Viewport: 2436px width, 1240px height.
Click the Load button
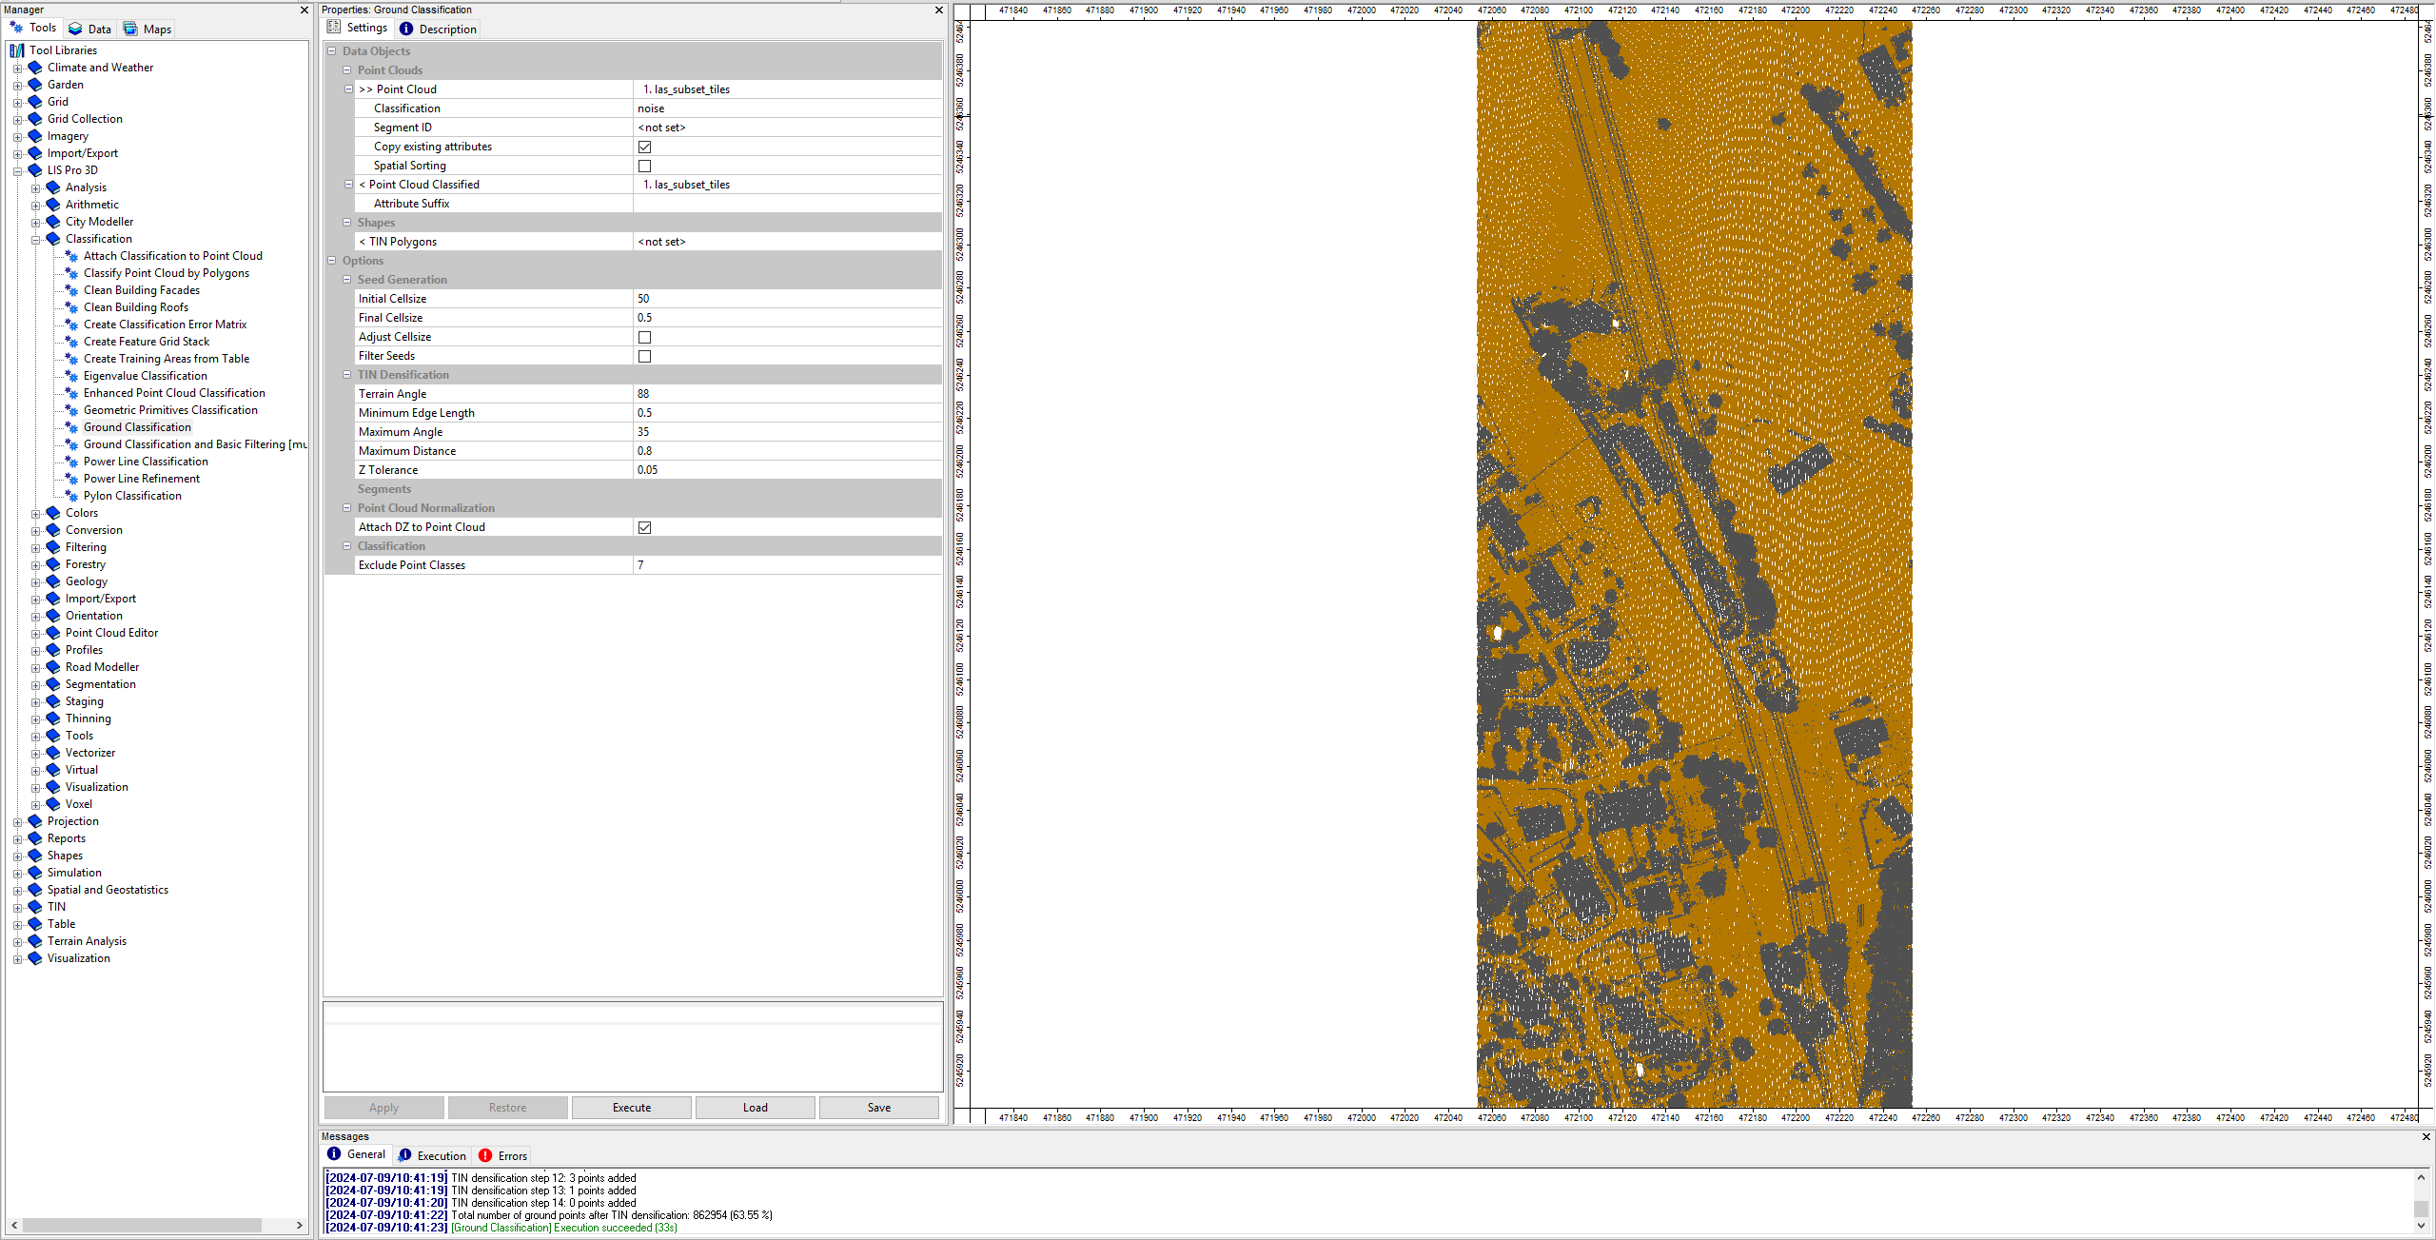(x=756, y=1108)
